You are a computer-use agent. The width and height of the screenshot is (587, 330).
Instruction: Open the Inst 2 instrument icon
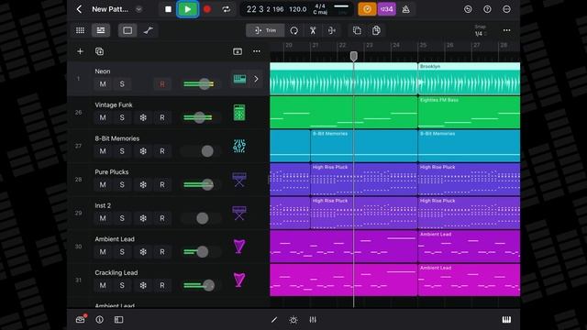(239, 213)
